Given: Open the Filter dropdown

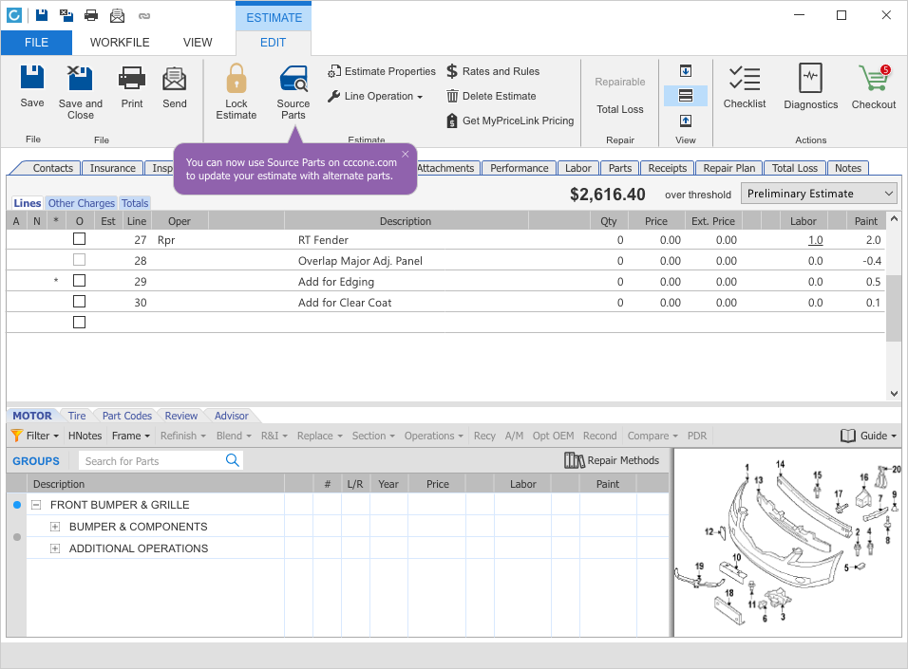Looking at the screenshot, I should coord(35,436).
